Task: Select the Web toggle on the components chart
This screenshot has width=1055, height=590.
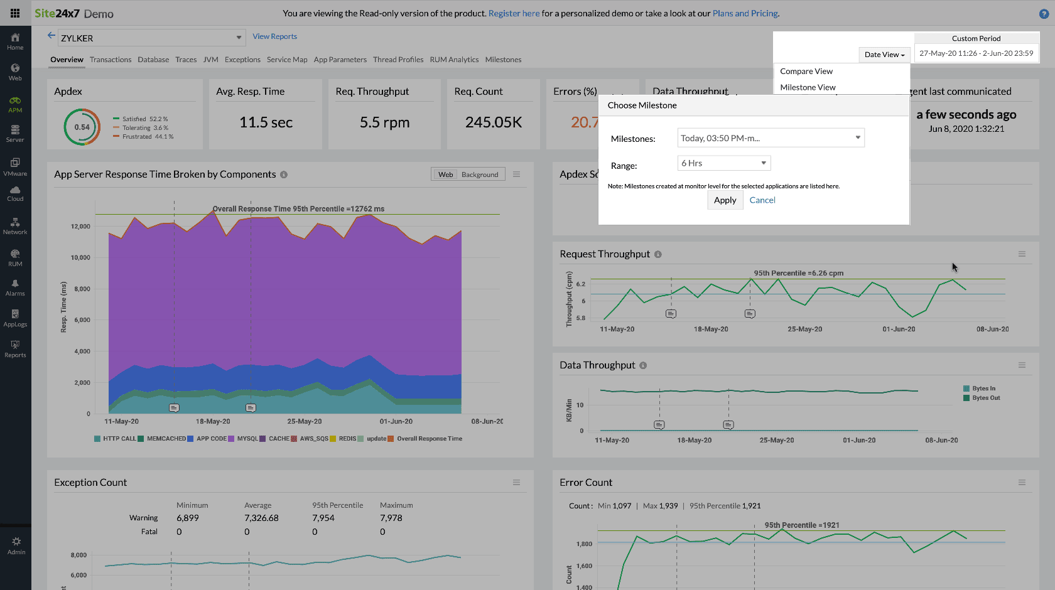Action: [x=445, y=174]
